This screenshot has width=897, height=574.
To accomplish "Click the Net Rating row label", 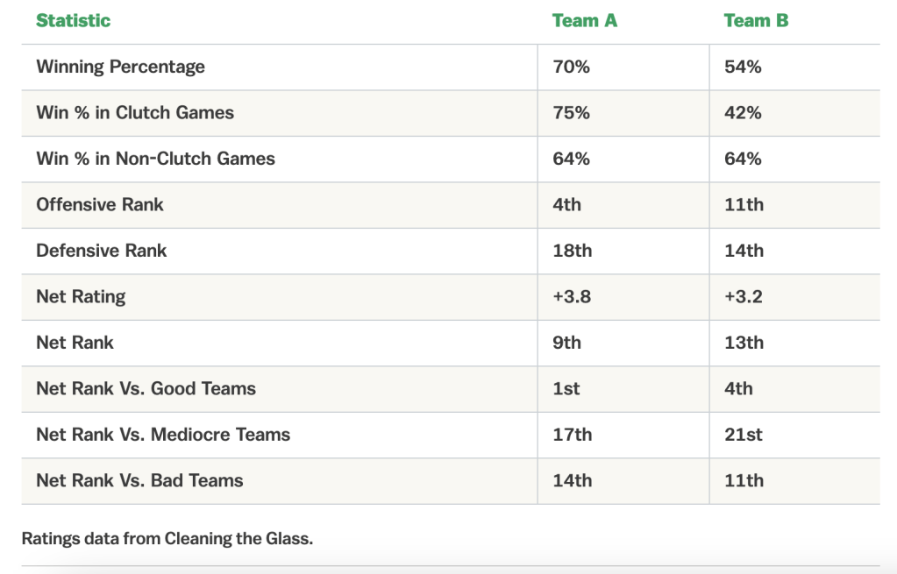I will [x=81, y=296].
